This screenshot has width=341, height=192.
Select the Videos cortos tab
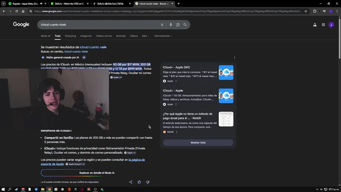(104, 36)
